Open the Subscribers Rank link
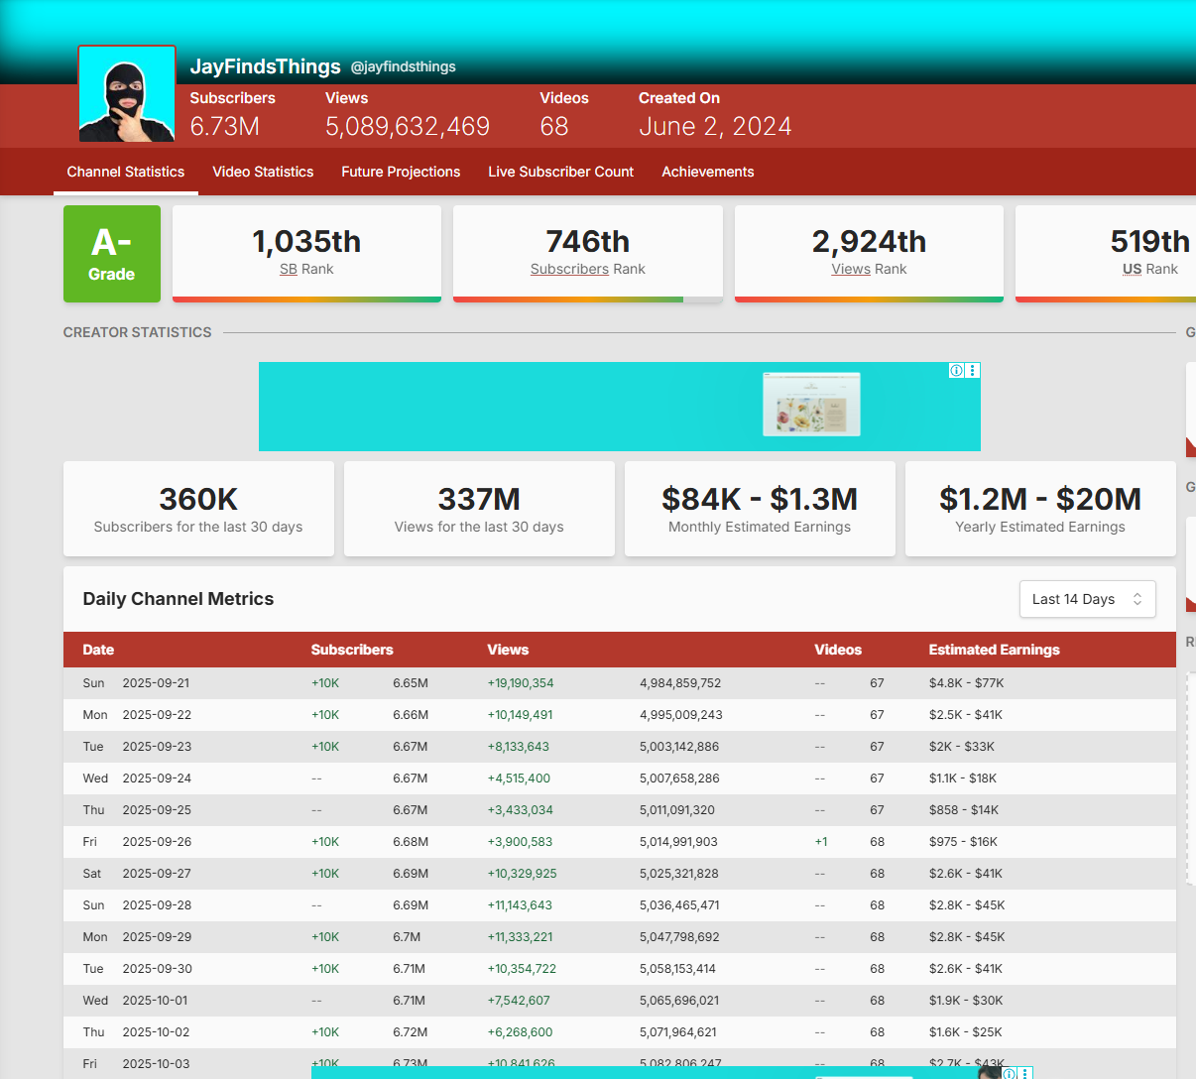This screenshot has height=1079, width=1196. 569,269
